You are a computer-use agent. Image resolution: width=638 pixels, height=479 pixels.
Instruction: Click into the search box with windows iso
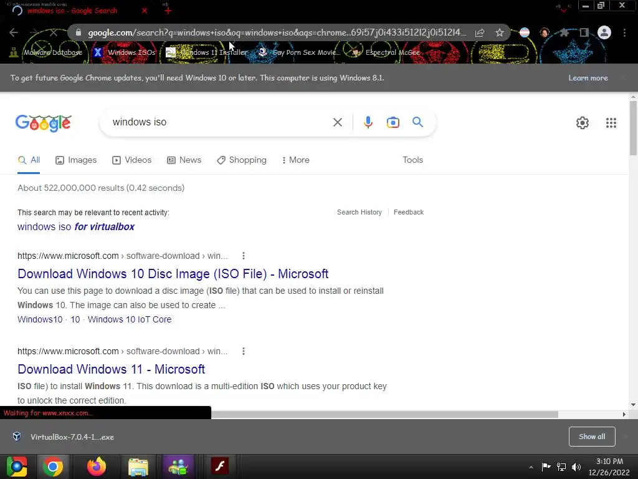(x=220, y=122)
